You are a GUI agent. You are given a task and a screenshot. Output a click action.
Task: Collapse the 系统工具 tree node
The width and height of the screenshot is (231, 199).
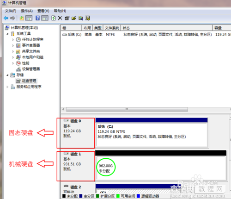click(7, 34)
